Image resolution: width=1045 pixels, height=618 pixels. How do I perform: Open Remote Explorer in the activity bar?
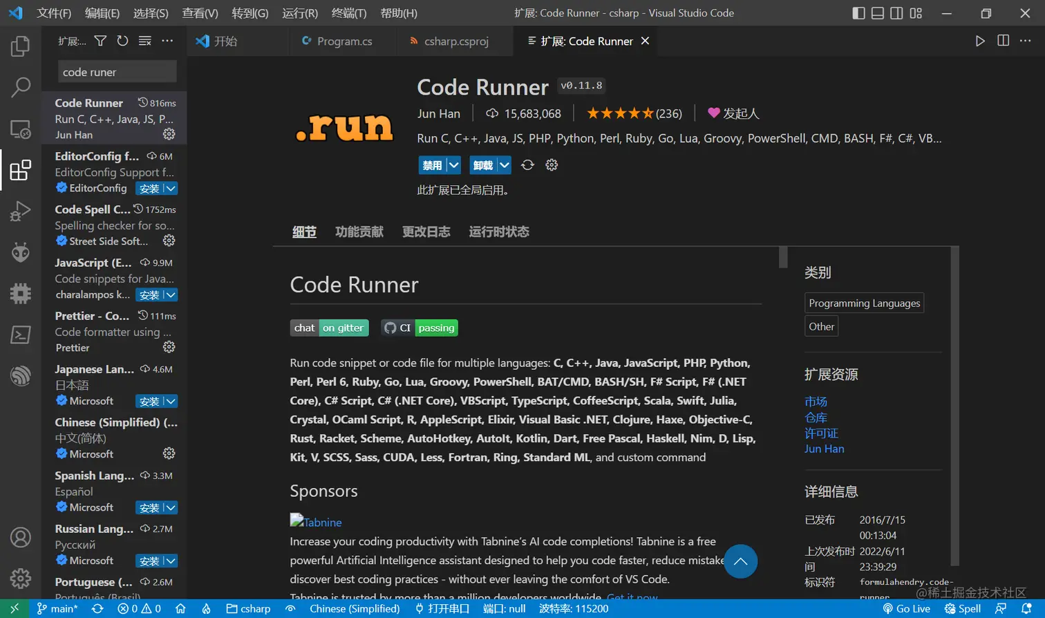click(20, 129)
